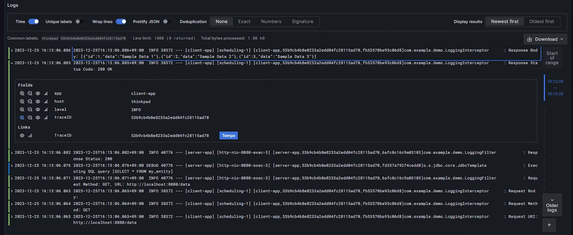
Task: Select Exact deduplication option
Action: coord(244,22)
